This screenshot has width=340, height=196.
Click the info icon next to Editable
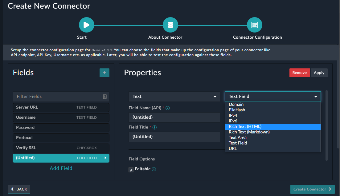pos(153,169)
